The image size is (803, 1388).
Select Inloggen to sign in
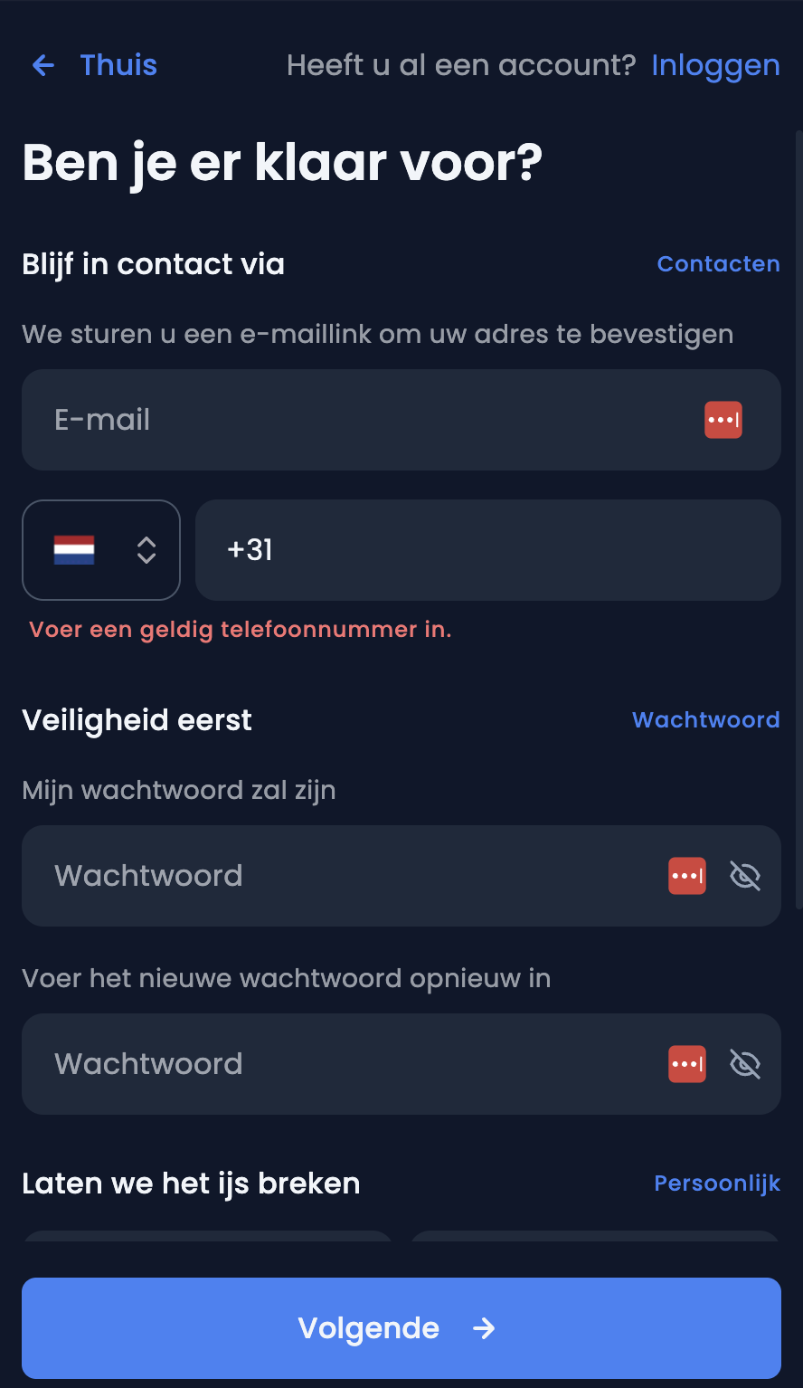tap(715, 65)
